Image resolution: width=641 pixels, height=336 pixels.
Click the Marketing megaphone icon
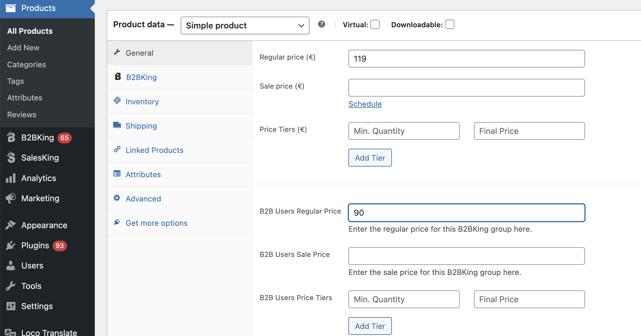click(x=11, y=198)
